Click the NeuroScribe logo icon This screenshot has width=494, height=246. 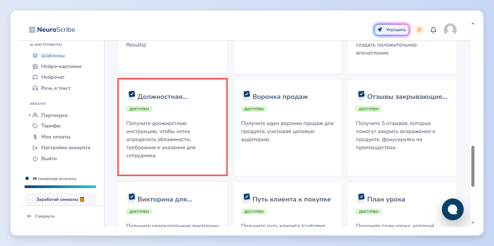32,30
